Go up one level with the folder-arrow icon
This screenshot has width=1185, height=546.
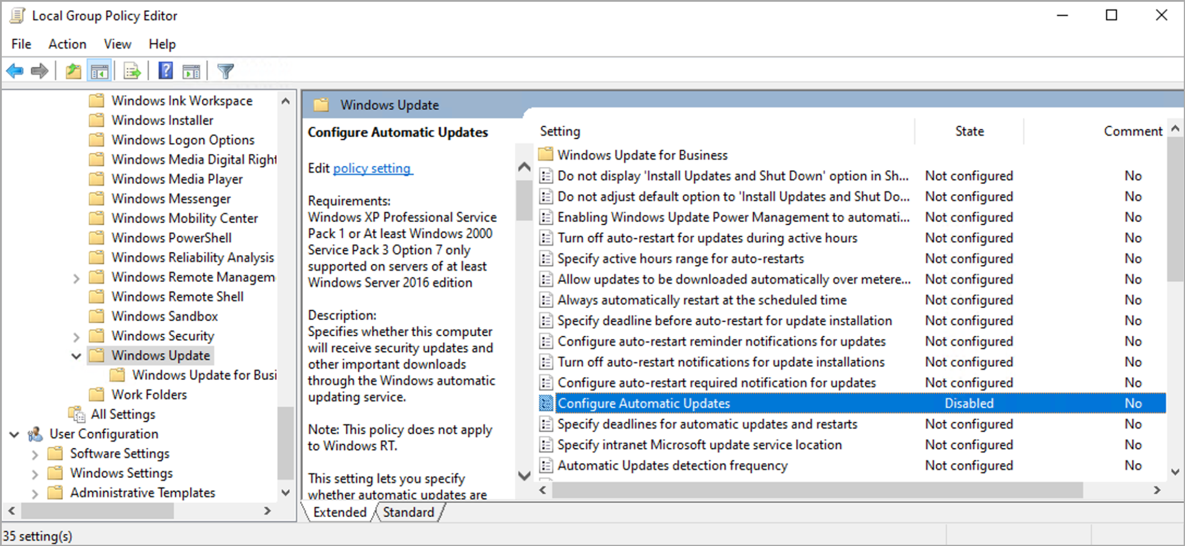73,71
